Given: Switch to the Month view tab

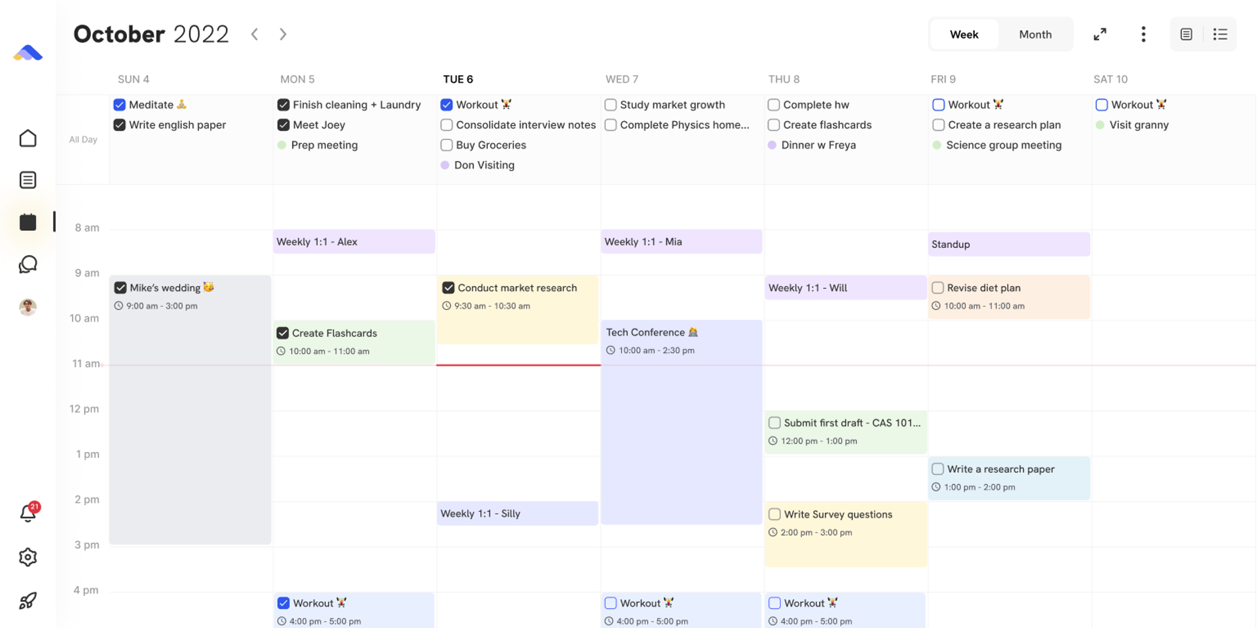Looking at the screenshot, I should click(x=1035, y=34).
